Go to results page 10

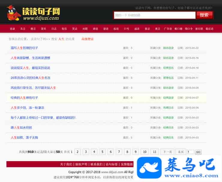(145, 152)
